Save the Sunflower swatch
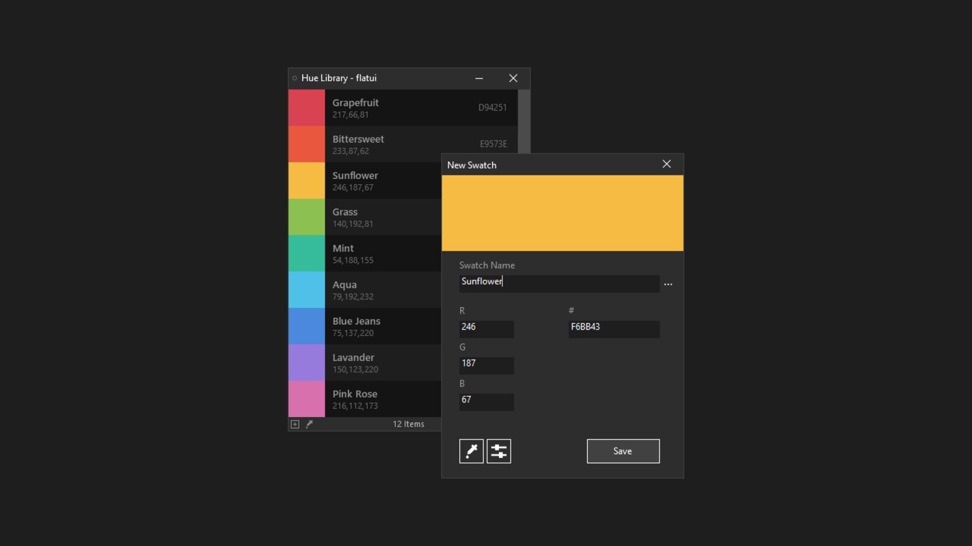 (x=622, y=450)
